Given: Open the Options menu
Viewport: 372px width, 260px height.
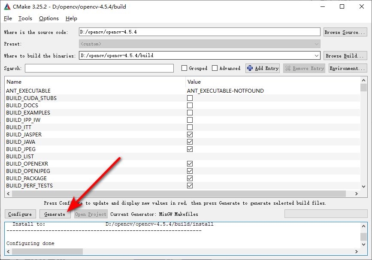Looking at the screenshot, I should pyautogui.click(x=48, y=18).
